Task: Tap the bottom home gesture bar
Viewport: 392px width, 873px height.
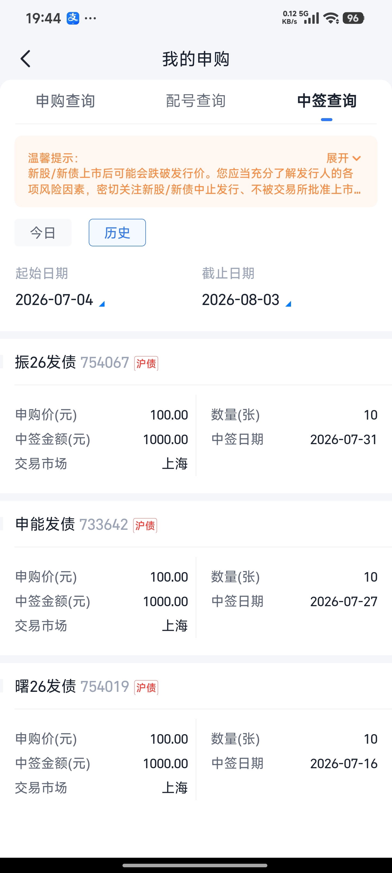Action: (195, 865)
